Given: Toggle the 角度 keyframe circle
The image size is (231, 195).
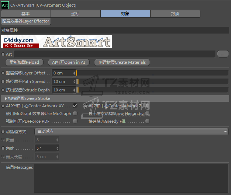Looking at the screenshot, I should [3, 148].
